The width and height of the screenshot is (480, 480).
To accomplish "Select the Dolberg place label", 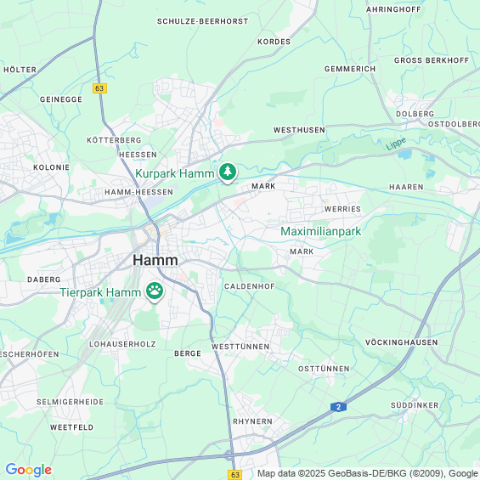I will (x=415, y=114).
